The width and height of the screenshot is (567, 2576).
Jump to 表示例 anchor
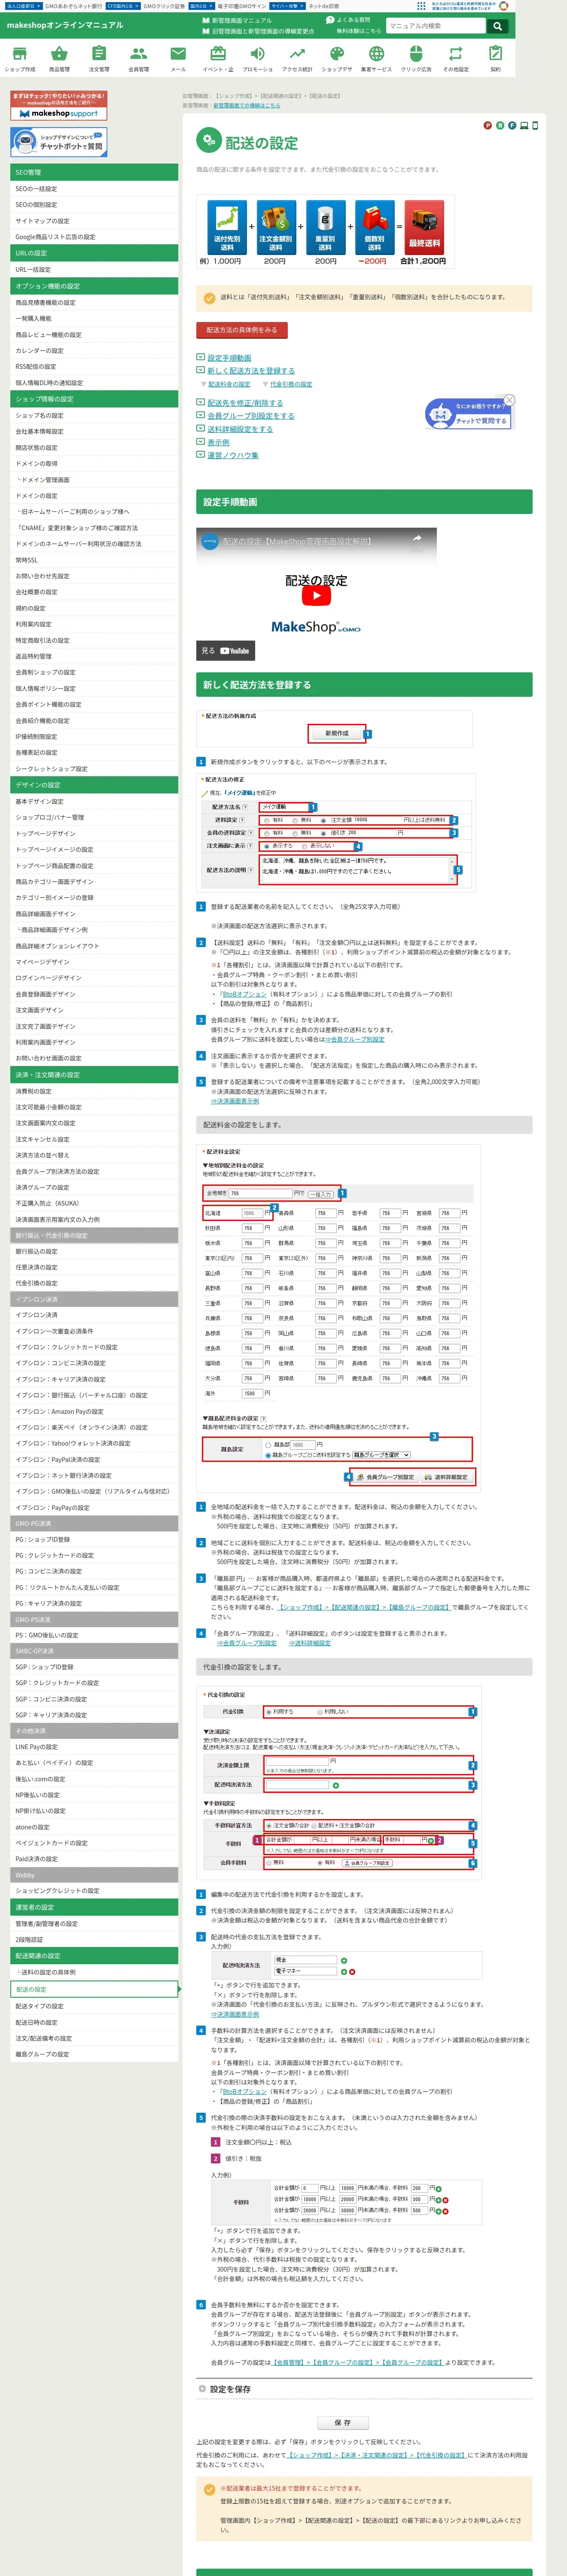218,442
